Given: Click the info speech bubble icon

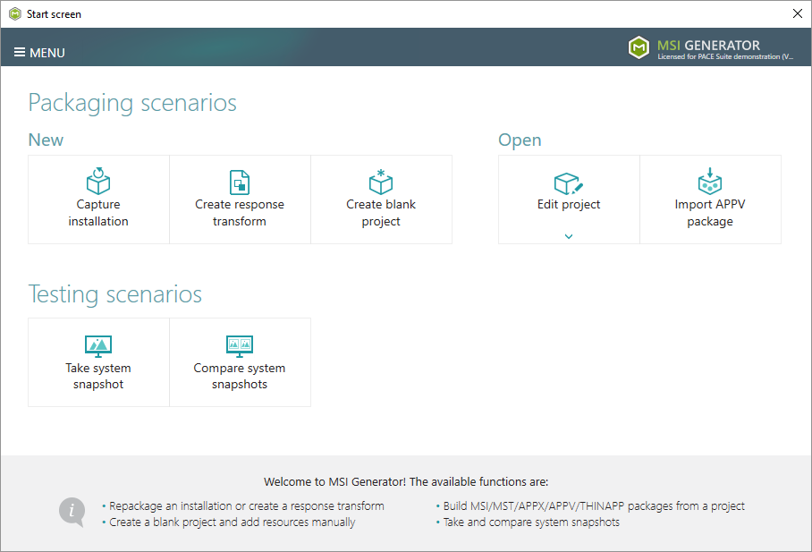Looking at the screenshot, I should coord(72,512).
